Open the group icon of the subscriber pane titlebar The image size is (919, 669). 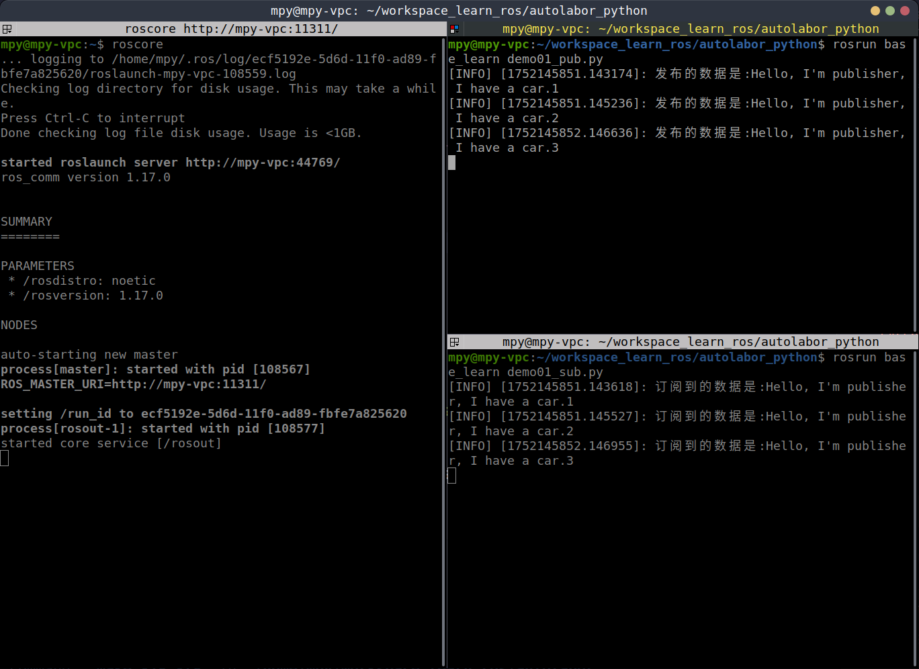pos(455,342)
